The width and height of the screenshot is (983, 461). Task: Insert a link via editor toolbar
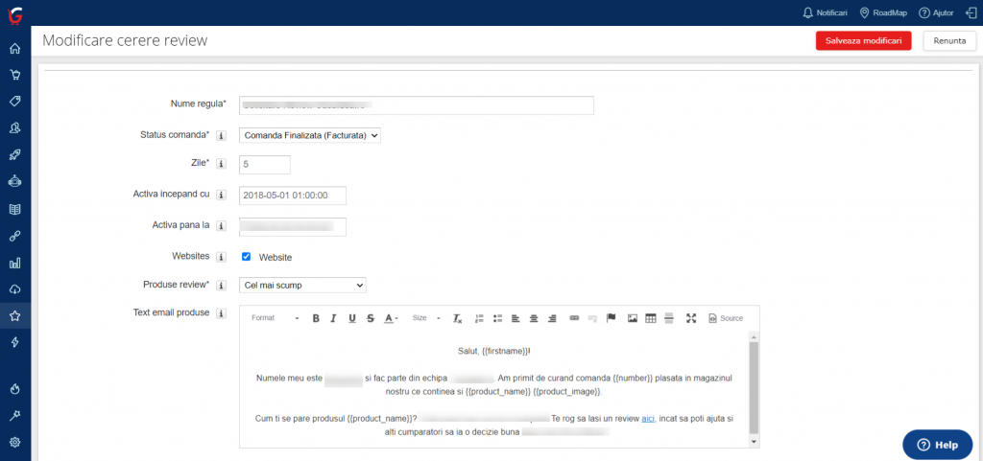point(574,318)
